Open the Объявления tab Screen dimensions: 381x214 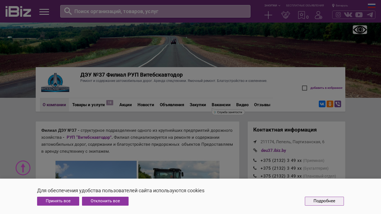[172, 105]
